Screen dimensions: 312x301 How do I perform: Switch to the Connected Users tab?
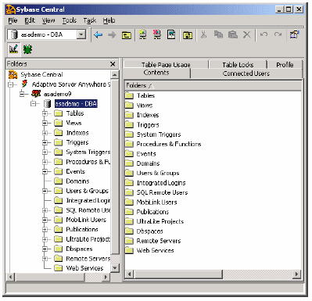coord(246,73)
